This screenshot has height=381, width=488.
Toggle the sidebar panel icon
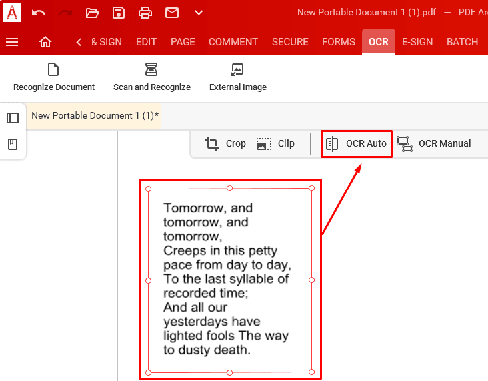coord(13,118)
